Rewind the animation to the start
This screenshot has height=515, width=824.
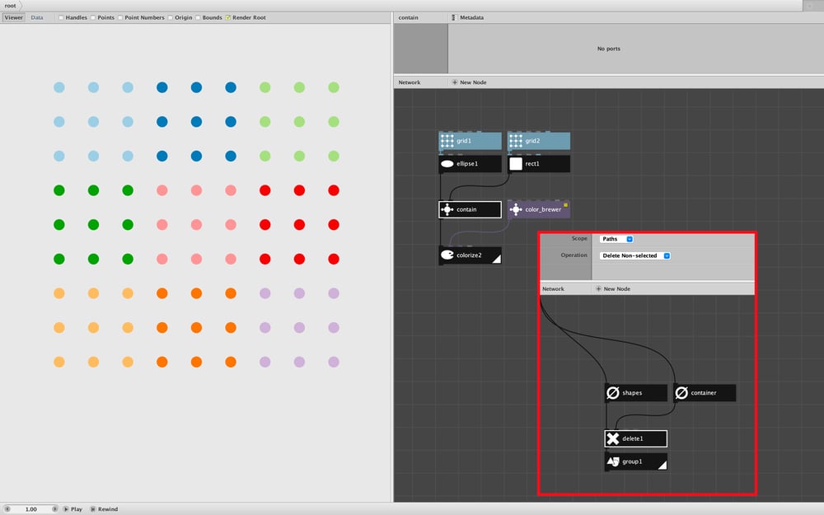click(x=104, y=509)
